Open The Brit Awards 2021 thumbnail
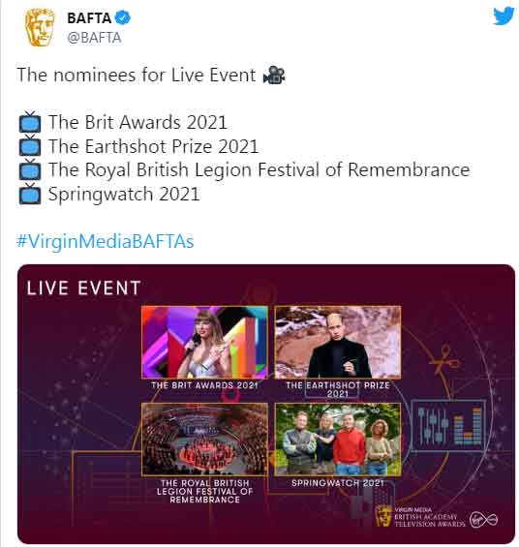The image size is (519, 547). (204, 343)
